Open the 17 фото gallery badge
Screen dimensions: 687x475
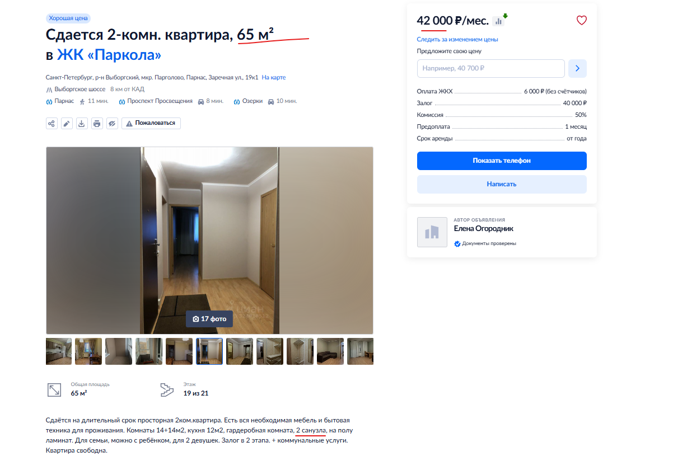click(x=209, y=319)
